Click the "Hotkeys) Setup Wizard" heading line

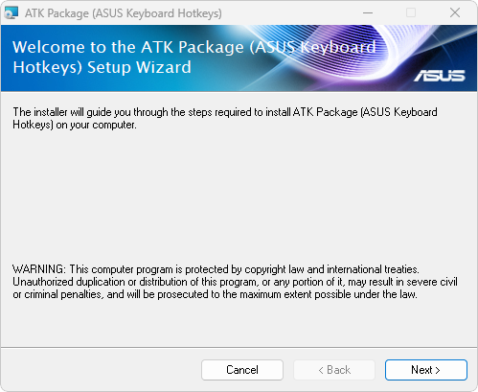click(x=102, y=67)
